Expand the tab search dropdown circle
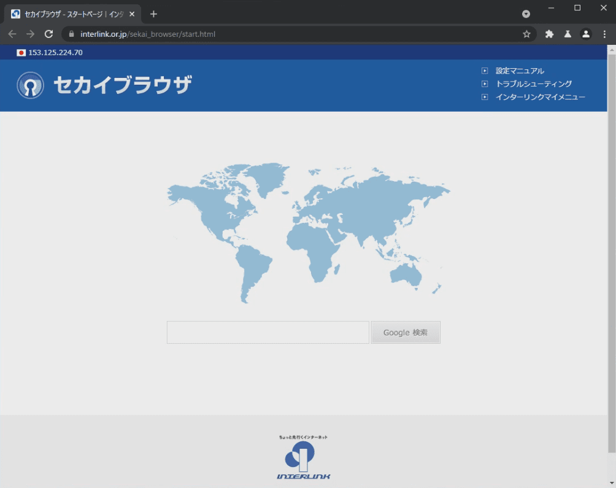Screen dimensions: 616x488 526,14
